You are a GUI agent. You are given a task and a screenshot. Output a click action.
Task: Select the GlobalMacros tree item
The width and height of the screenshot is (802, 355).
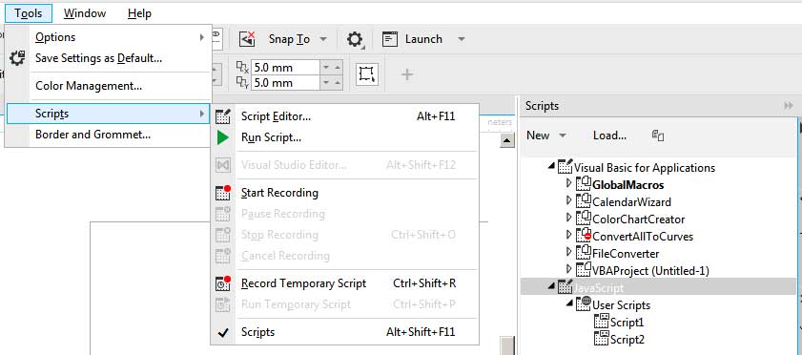pyautogui.click(x=628, y=185)
